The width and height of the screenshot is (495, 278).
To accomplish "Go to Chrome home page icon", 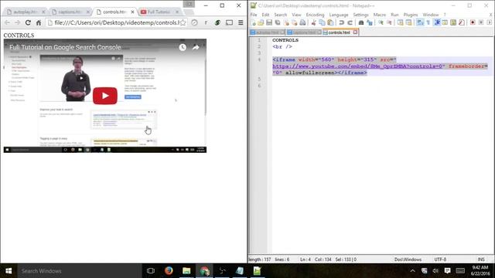I will coord(39,22).
